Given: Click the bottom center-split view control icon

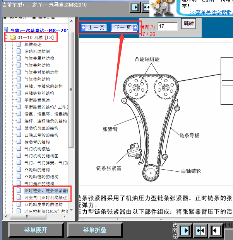Looking at the screenshot, I should click(x=200, y=230).
